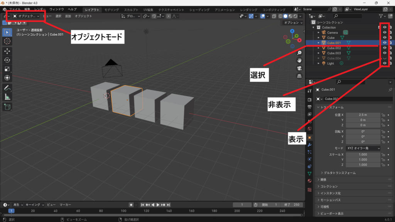This screenshot has width=395, height=222.
Task: Select the Add Cube tool
Action: [7, 106]
